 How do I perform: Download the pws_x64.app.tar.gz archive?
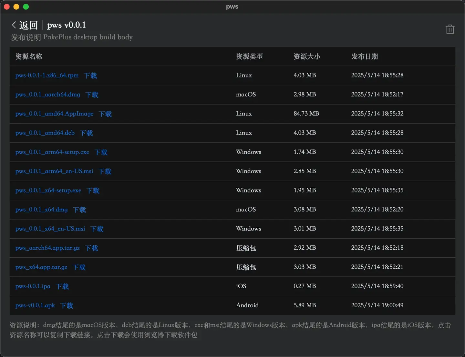click(79, 267)
